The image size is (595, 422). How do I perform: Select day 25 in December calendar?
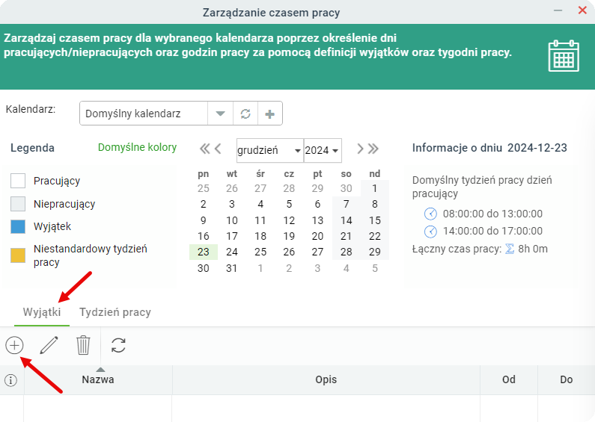[260, 252]
